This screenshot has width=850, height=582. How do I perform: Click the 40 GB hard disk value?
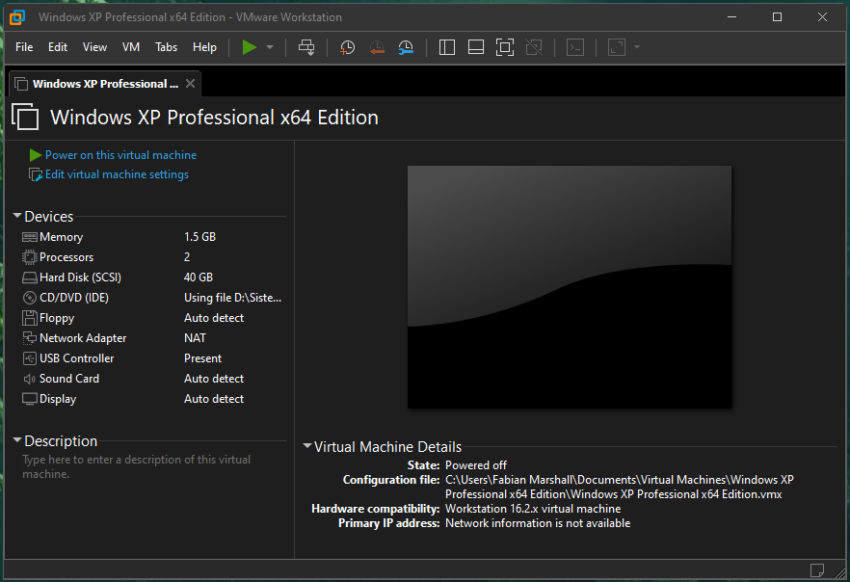point(199,278)
